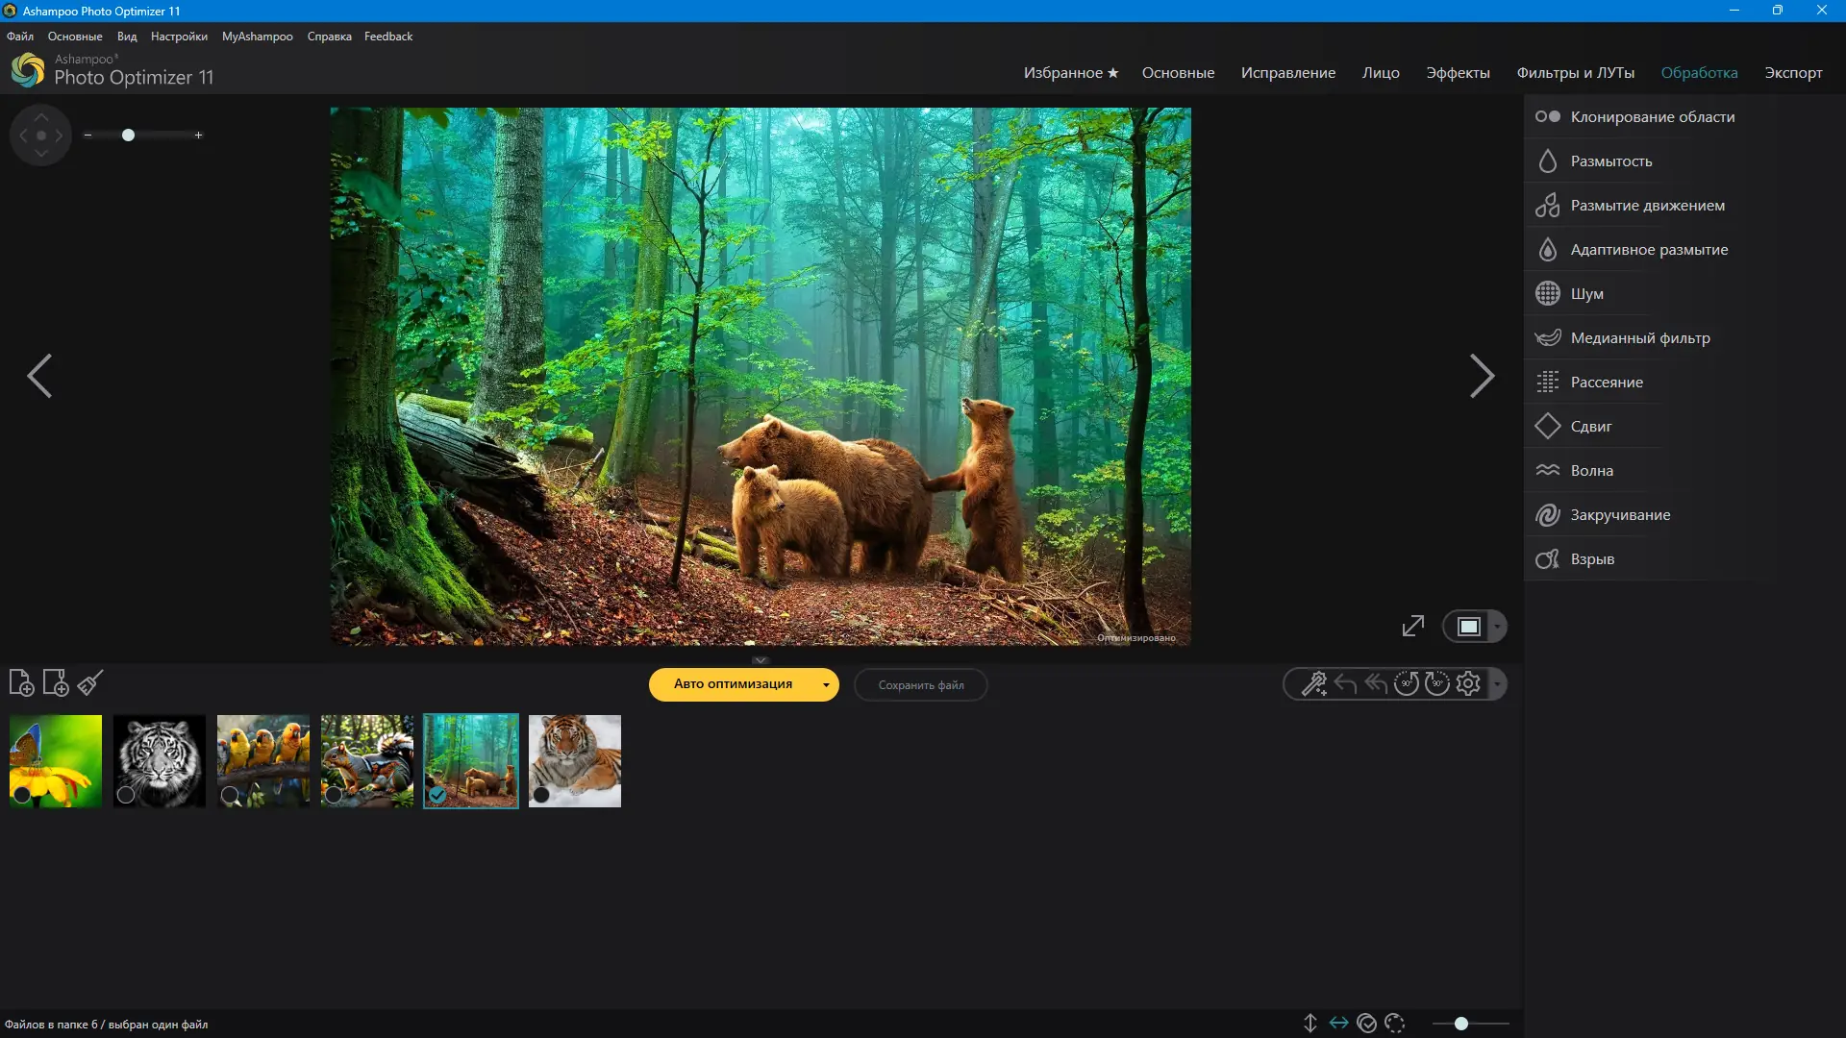The image size is (1846, 1038).
Task: Switch to the Эффекты tab
Action: tap(1458, 73)
